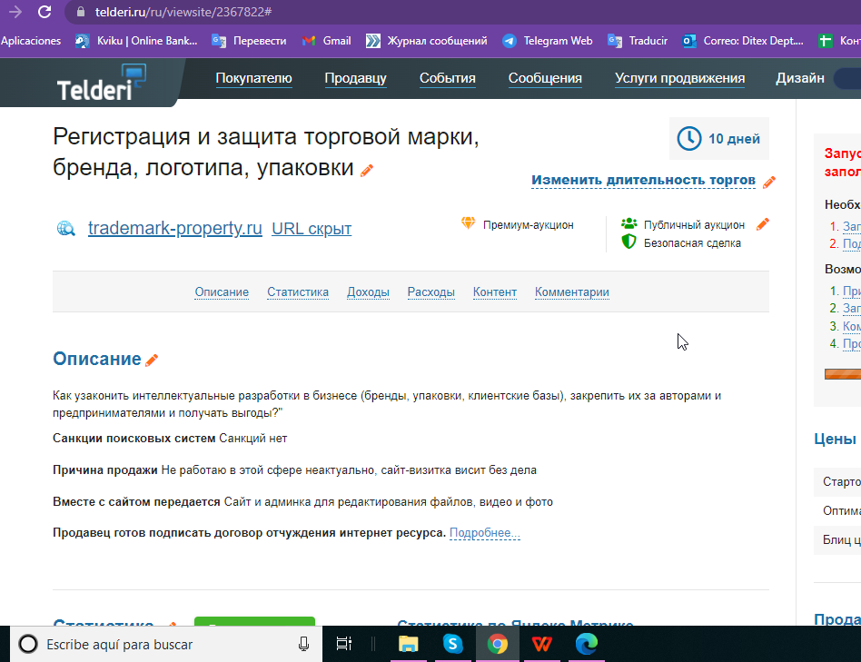Screen dimensions: 861x662
Task: Click Cortana circle icon in search box
Action: (x=28, y=644)
